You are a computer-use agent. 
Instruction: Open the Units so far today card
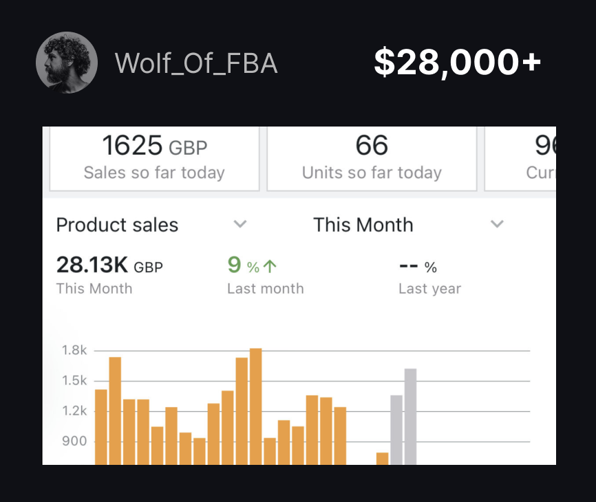pos(372,158)
